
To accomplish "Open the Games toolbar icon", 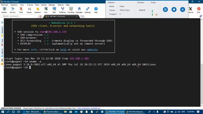I will click(29, 10).
